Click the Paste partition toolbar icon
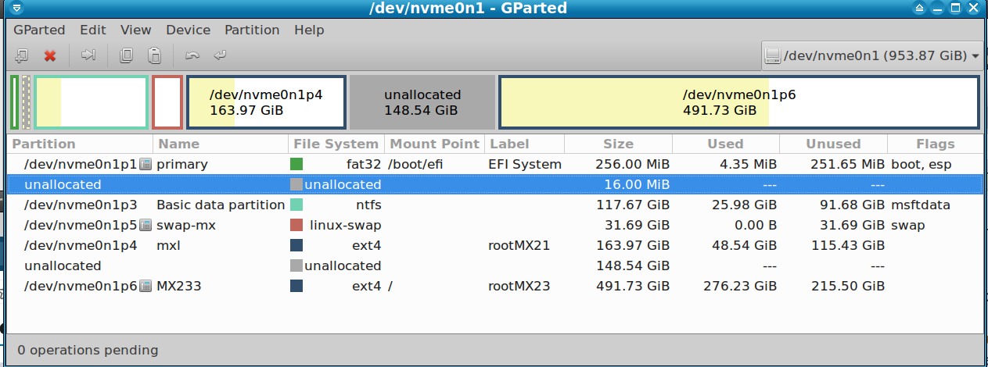The width and height of the screenshot is (988, 367). coord(155,55)
